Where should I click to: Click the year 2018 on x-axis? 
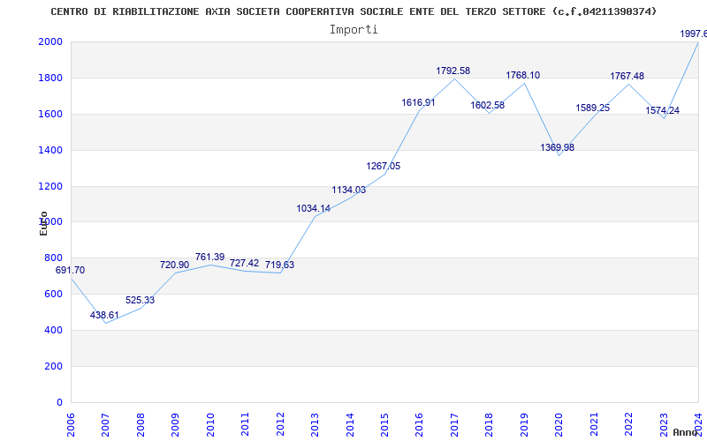click(490, 424)
